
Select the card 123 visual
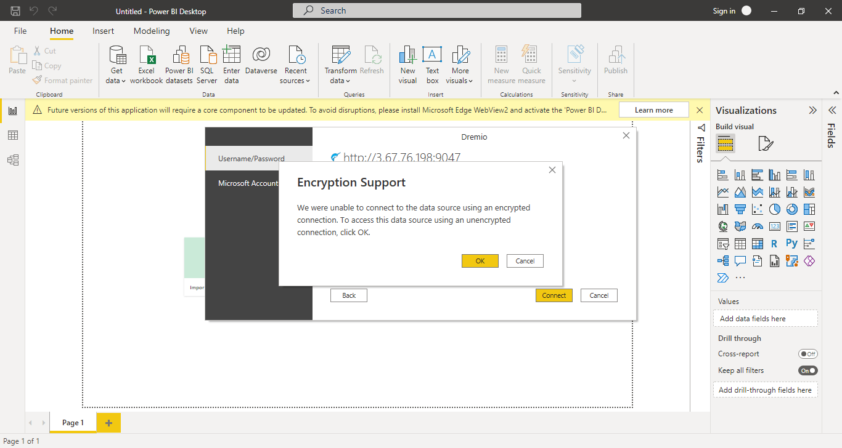(x=775, y=227)
